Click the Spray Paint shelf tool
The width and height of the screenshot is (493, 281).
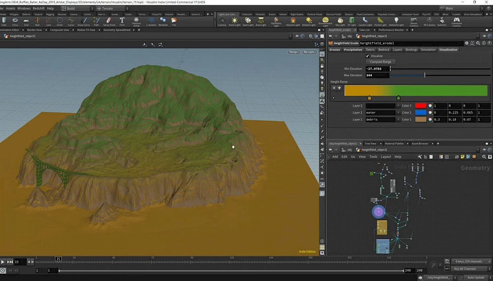pos(108,21)
